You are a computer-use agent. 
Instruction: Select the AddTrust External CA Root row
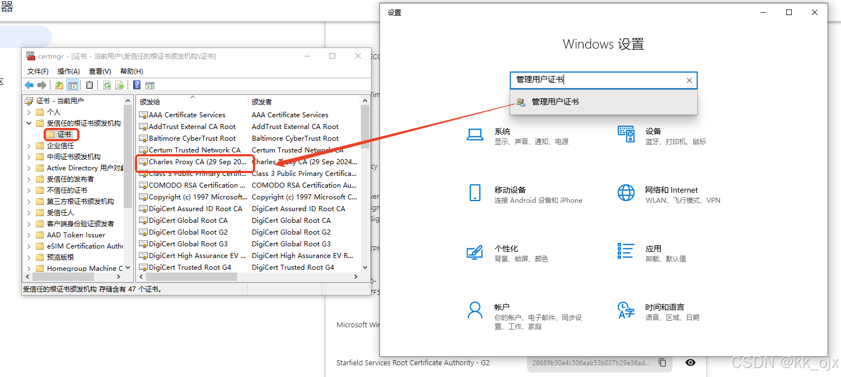click(249, 127)
